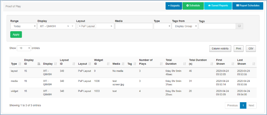Image resolution: width=267 pixels, height=115 pixels.
Task: Export the table as CSV
Action: [x=251, y=49]
